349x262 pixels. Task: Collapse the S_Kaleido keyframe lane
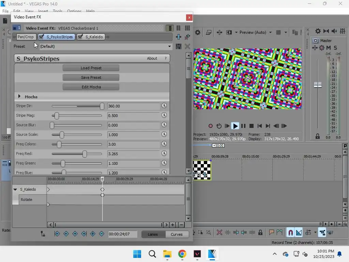[x=15, y=190]
